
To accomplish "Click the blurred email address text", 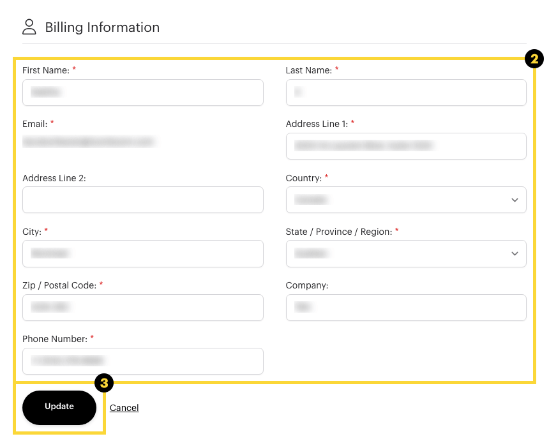I will 88,142.
